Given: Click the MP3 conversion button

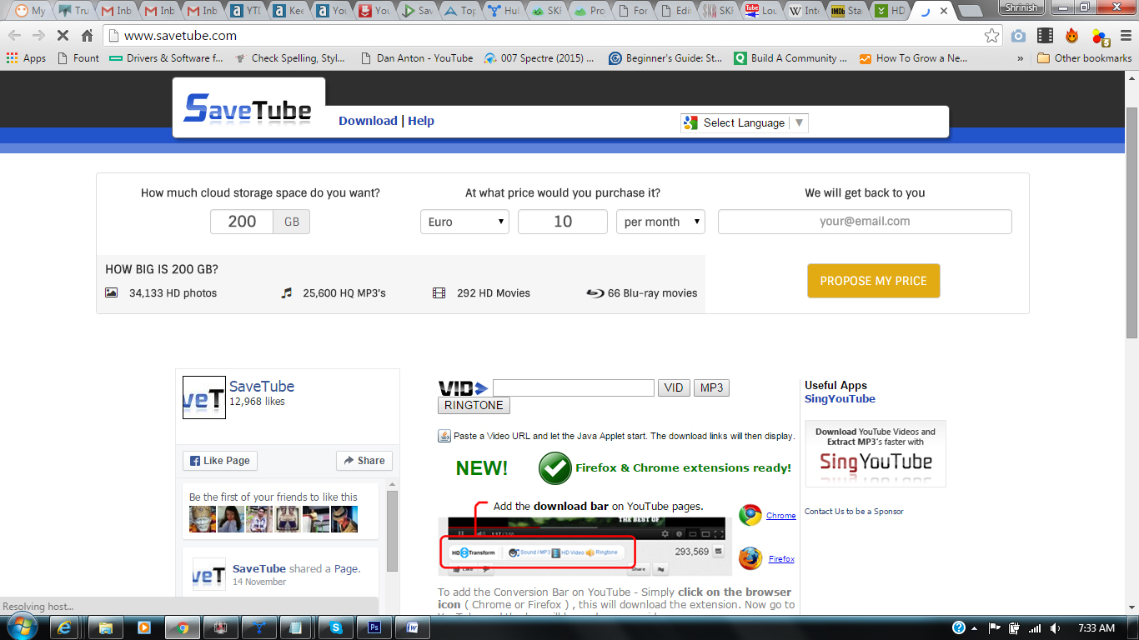Looking at the screenshot, I should point(711,387).
